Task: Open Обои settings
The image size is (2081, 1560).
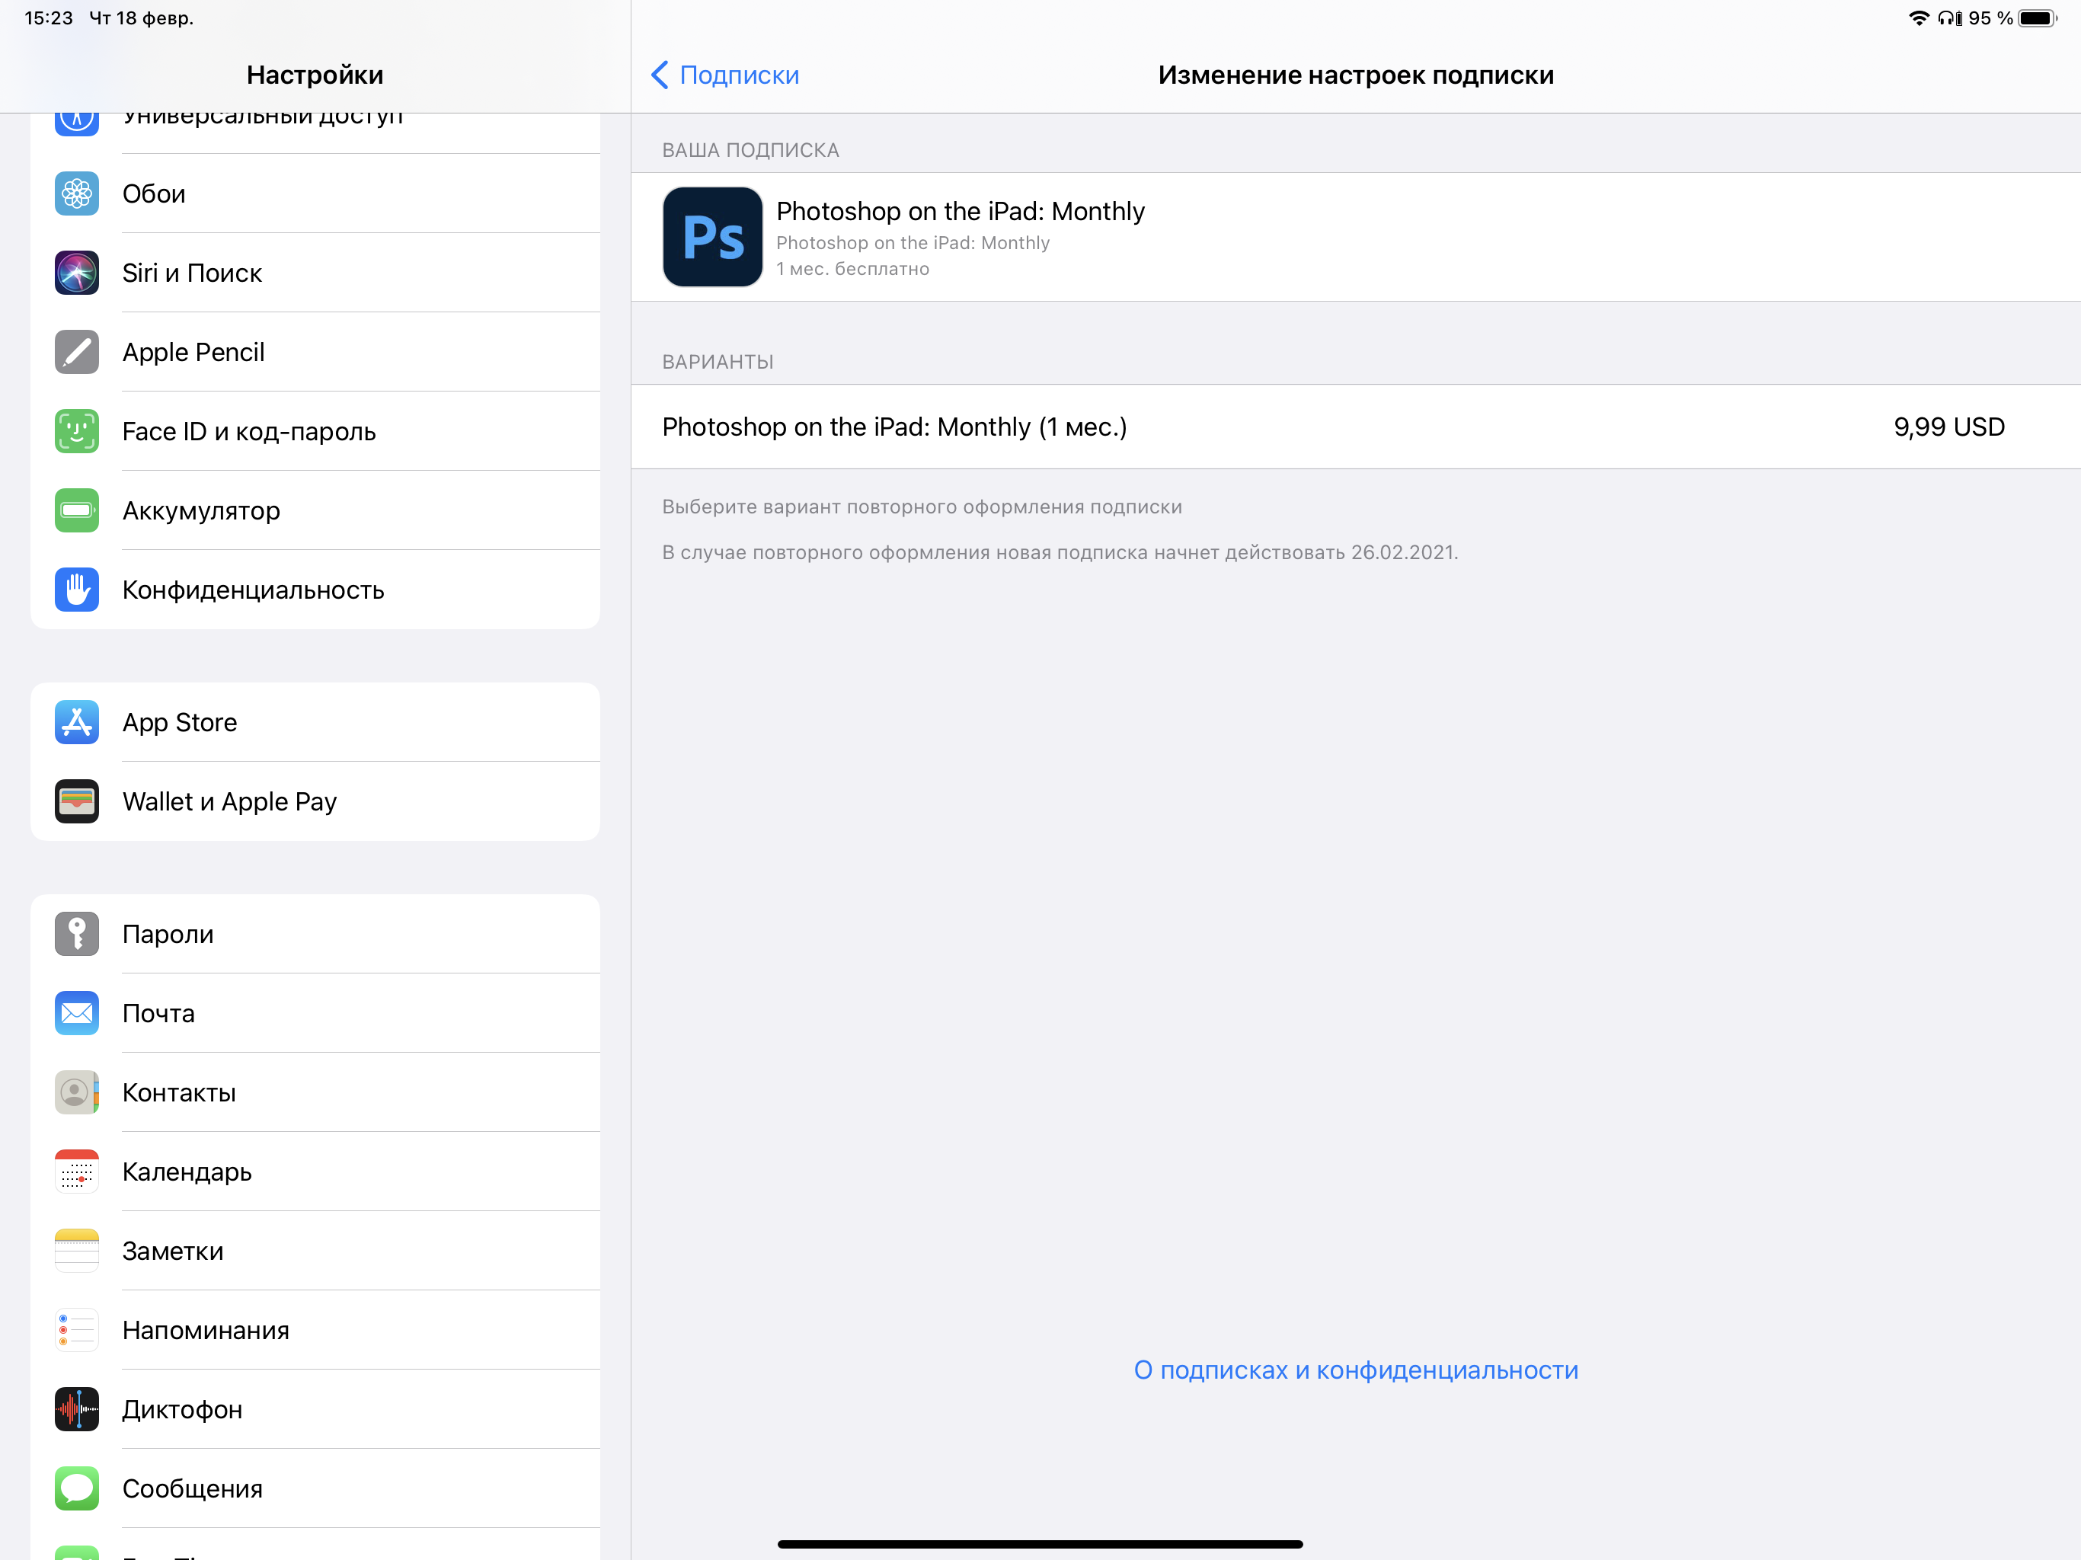Action: pyautogui.click(x=315, y=193)
